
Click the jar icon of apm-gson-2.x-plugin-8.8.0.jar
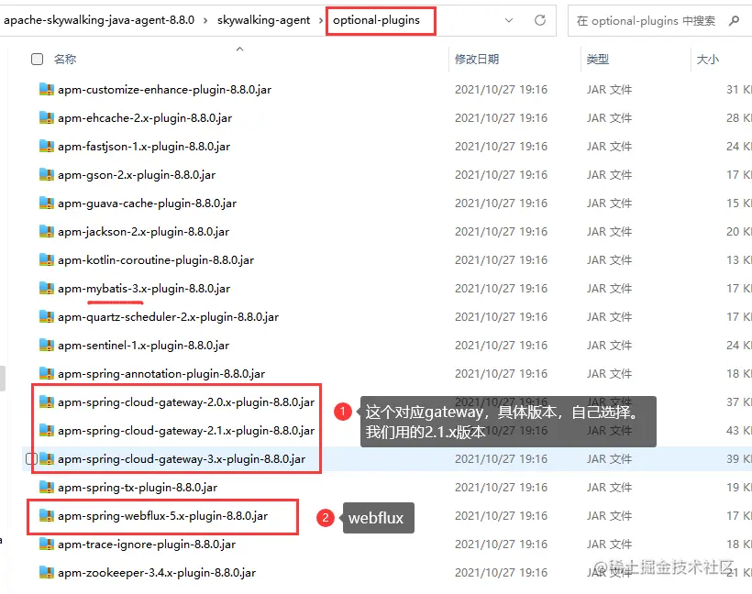[47, 174]
